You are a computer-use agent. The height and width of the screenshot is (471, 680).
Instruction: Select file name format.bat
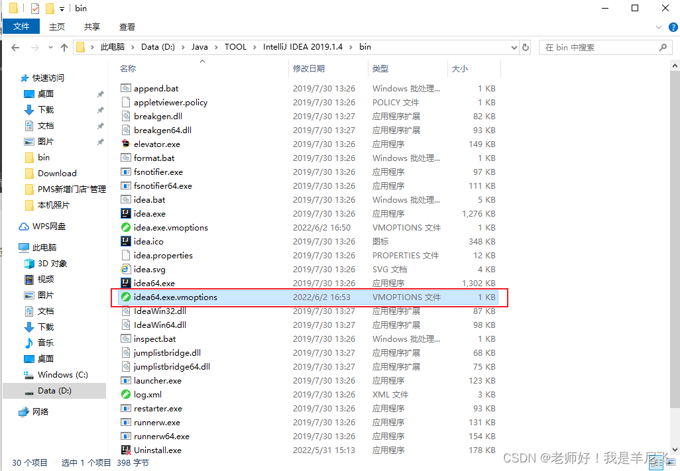[x=154, y=158]
